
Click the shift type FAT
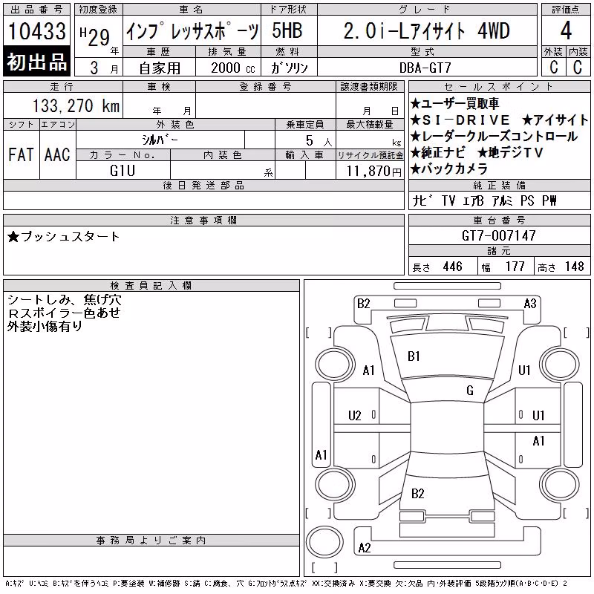[21, 154]
